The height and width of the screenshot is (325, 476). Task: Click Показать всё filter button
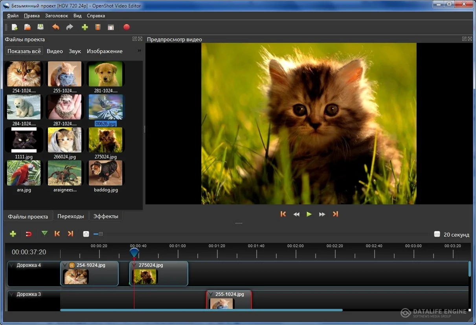pyautogui.click(x=24, y=51)
